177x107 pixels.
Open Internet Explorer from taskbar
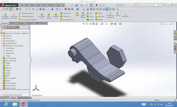(x=6, y=104)
